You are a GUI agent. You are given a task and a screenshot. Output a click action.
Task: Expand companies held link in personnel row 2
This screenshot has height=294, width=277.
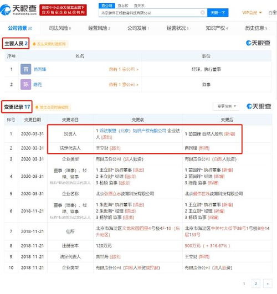point(124,85)
